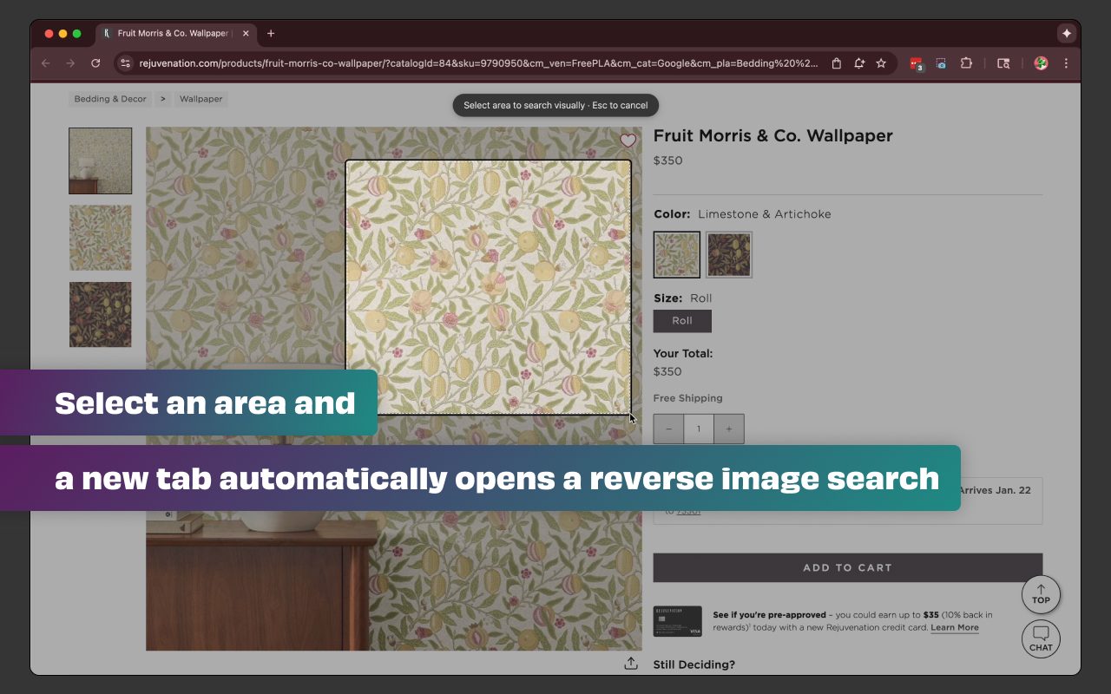Choose the Limestone & Artichoke color swatch
Screen dimensions: 1111x694
tap(677, 254)
